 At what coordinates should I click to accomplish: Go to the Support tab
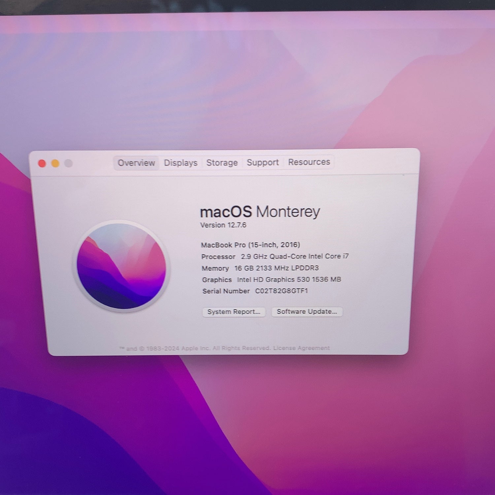(263, 162)
